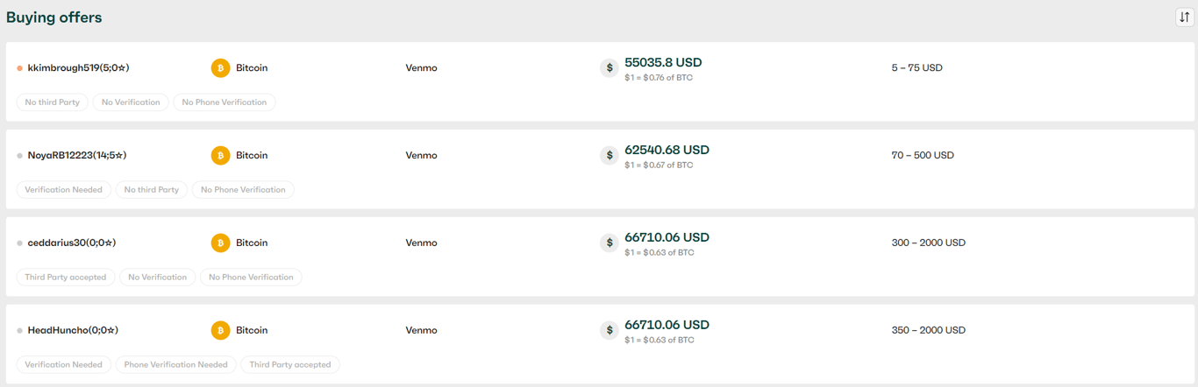This screenshot has width=1198, height=387.
Task: Click dollar icon beside 55035.8 USD
Action: click(610, 67)
